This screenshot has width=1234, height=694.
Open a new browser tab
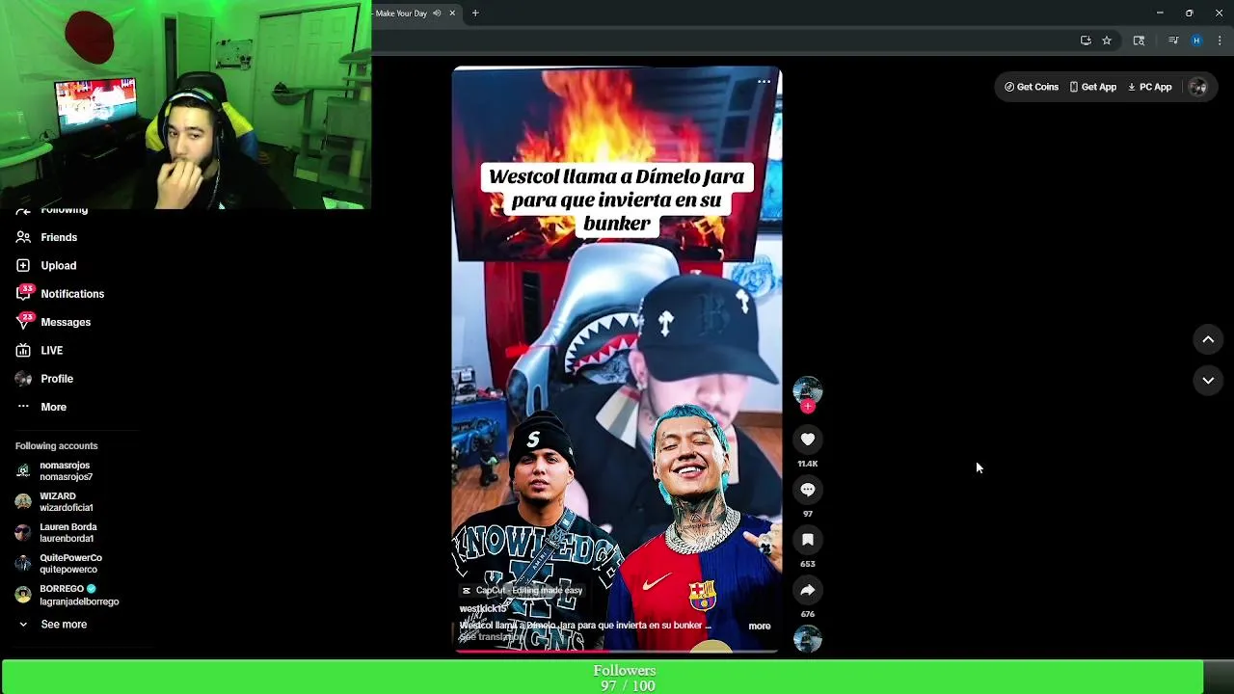tap(475, 13)
